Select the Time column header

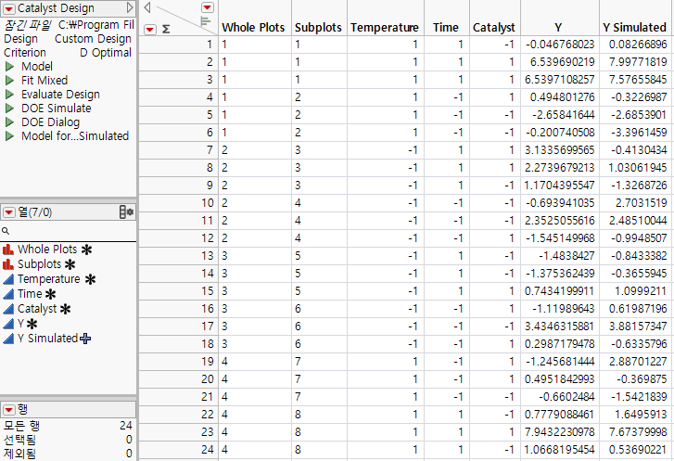(x=446, y=28)
